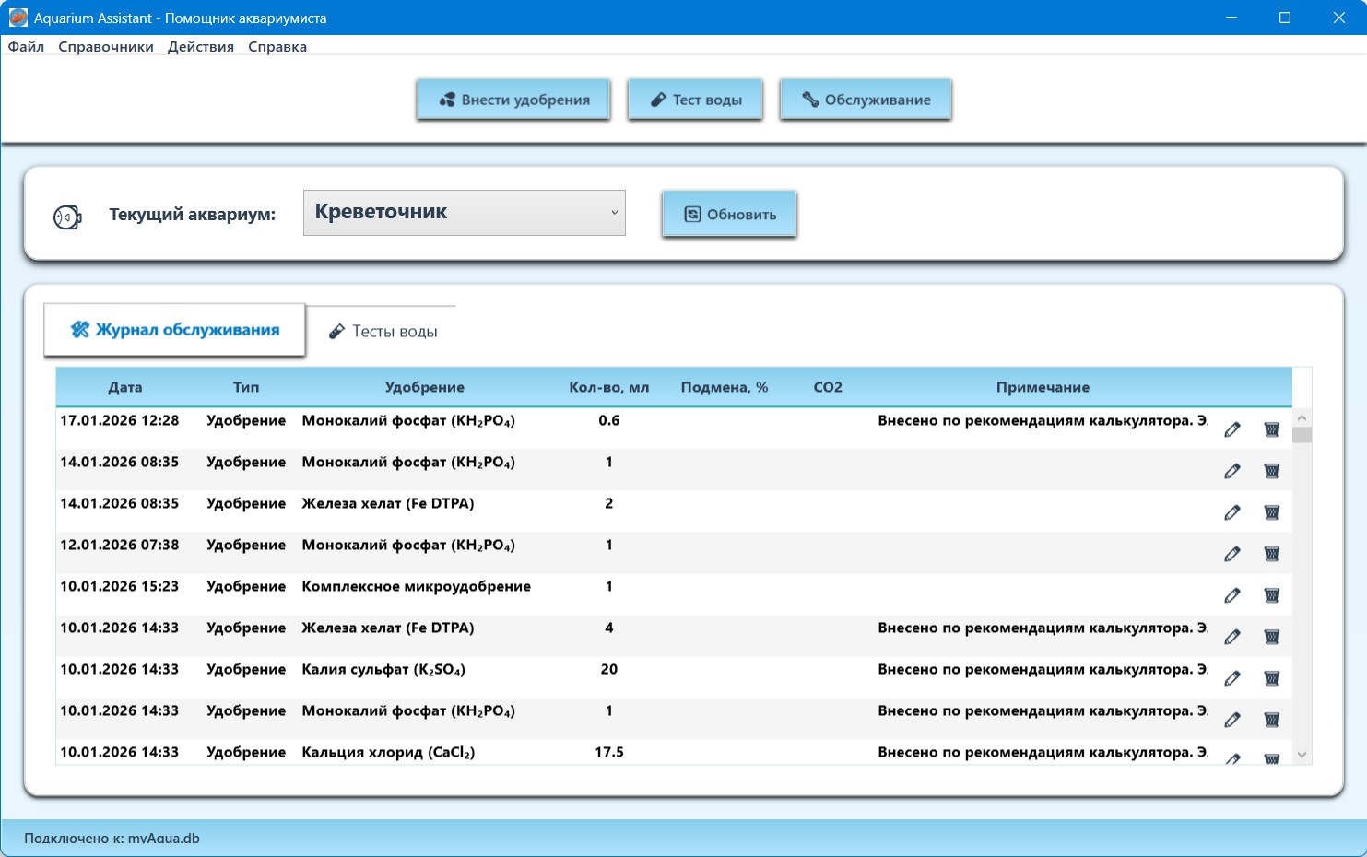Select the Журнал обслуживания tab
The image size is (1367, 857).
pyautogui.click(x=174, y=329)
